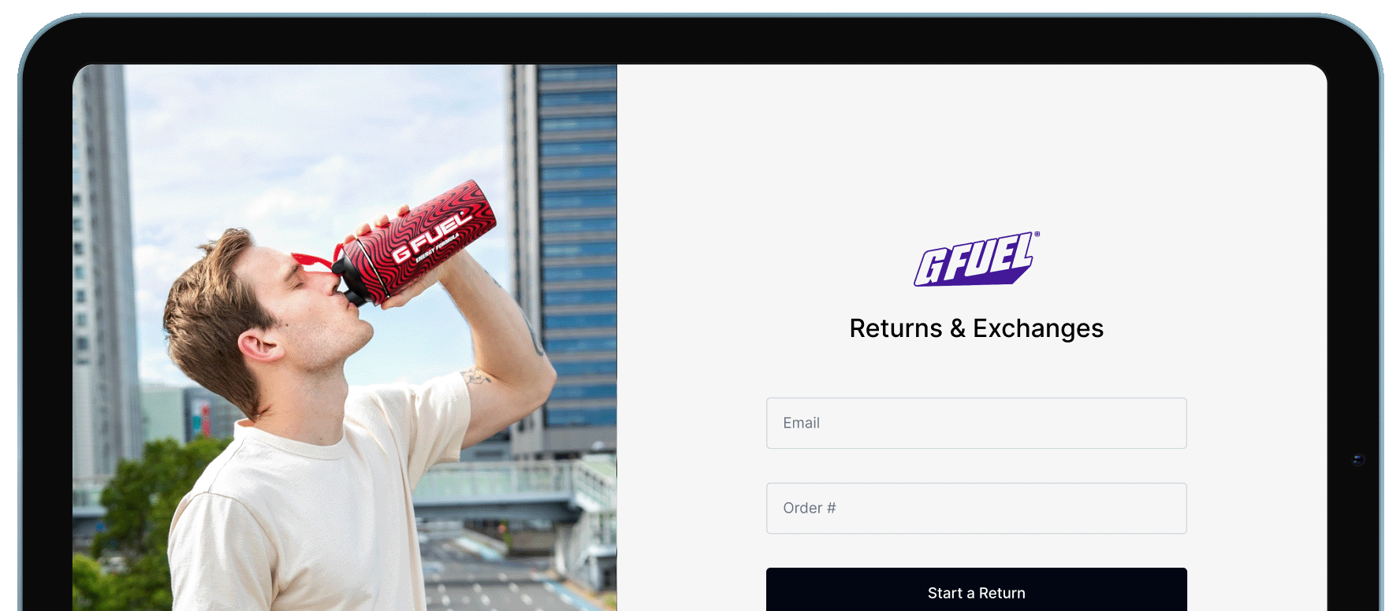This screenshot has width=1400, height=611.
Task: Click the registered trademark symbol beside logo
Action: pos(1037,235)
